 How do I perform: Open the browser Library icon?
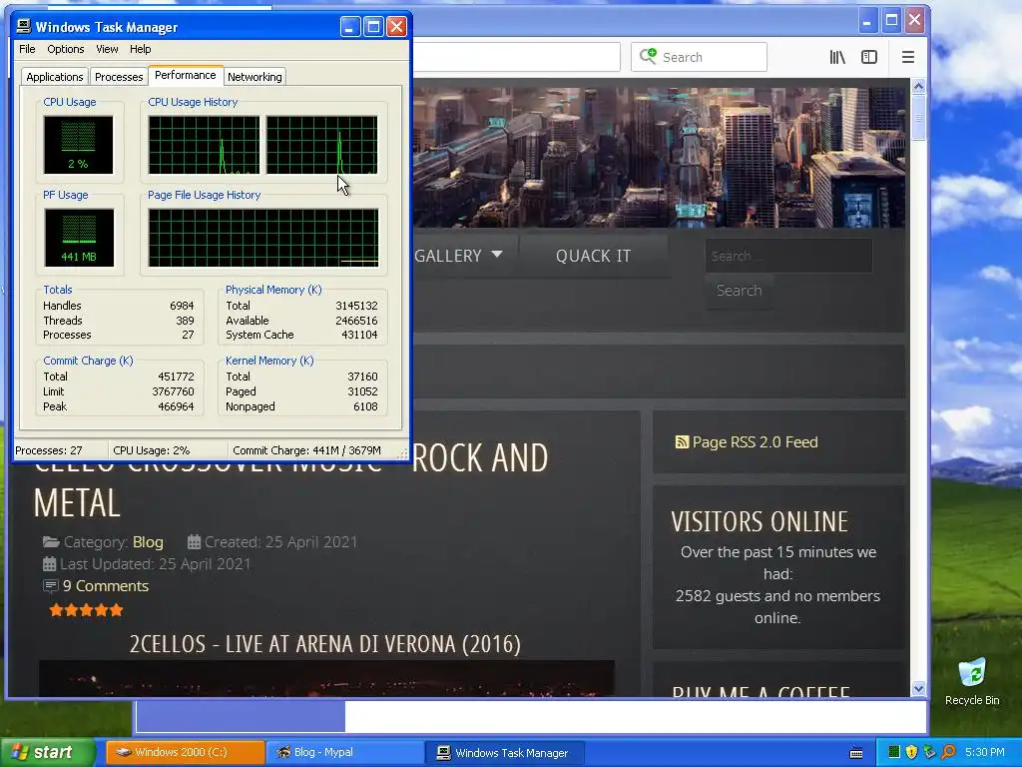(x=837, y=57)
